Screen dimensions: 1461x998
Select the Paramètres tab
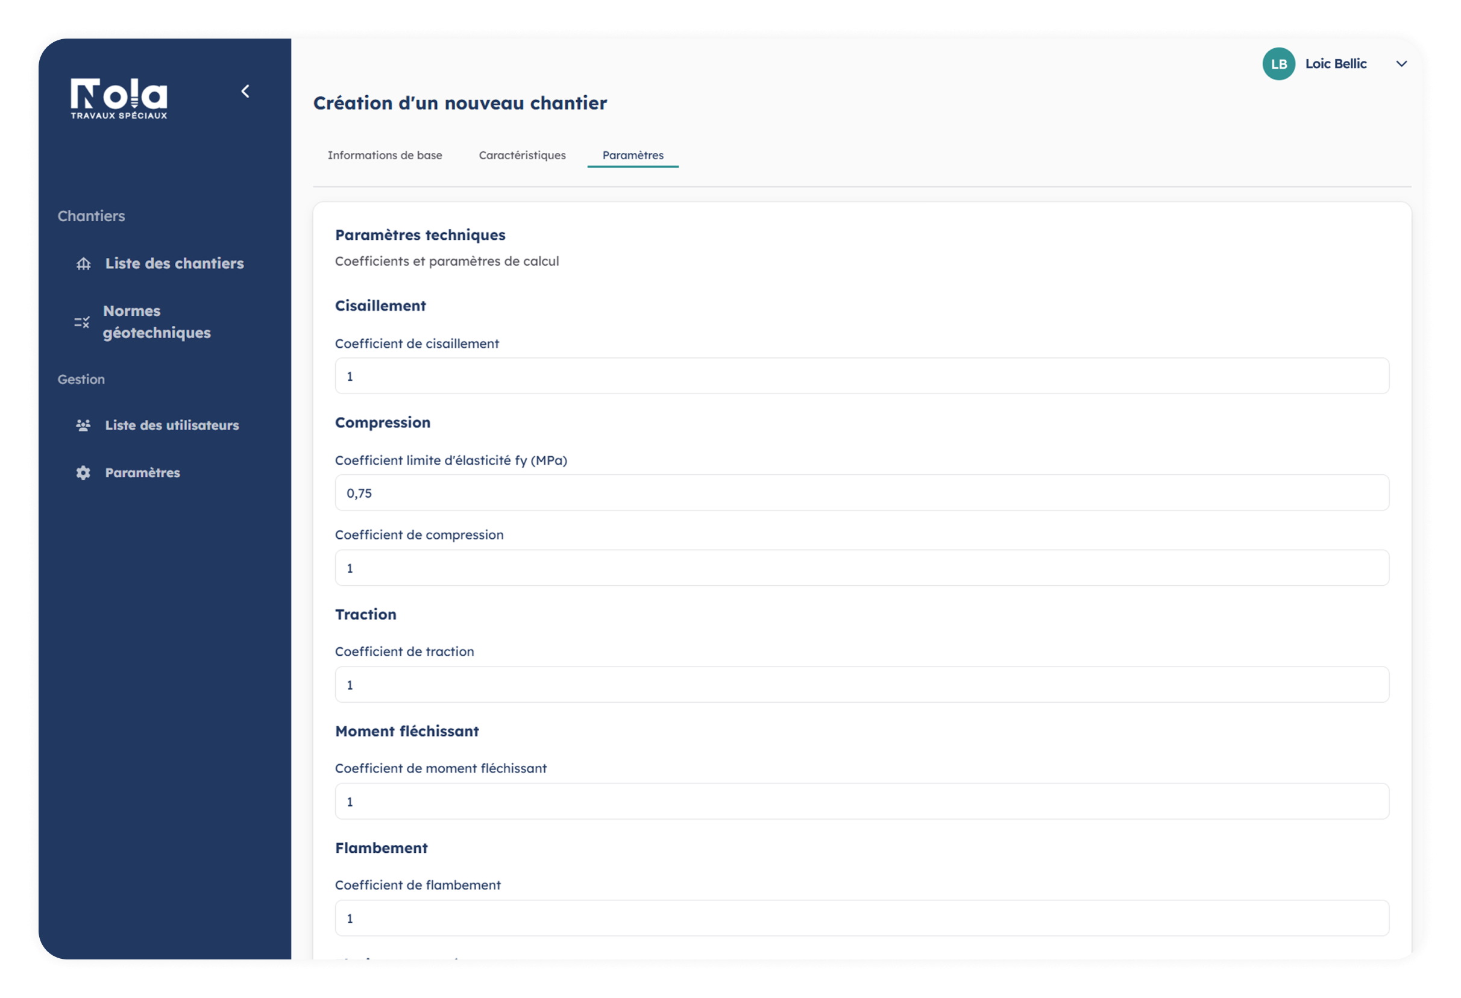pos(632,155)
